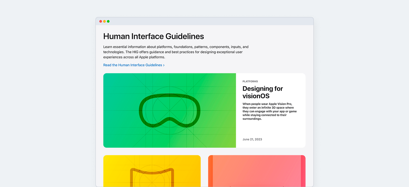Image resolution: width=409 pixels, height=187 pixels.
Task: Minimize the window with the yellow button
Action: 104,21
